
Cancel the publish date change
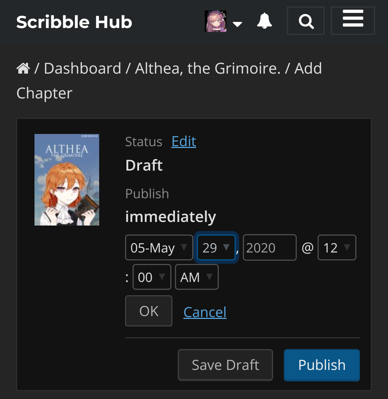[x=205, y=312]
